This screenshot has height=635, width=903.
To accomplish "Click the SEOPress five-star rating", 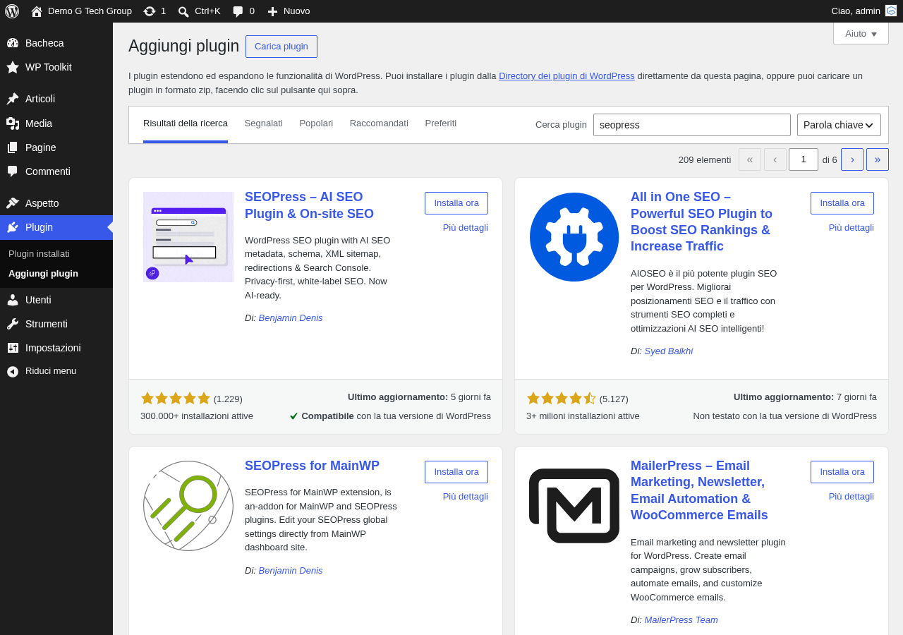I will (176, 398).
